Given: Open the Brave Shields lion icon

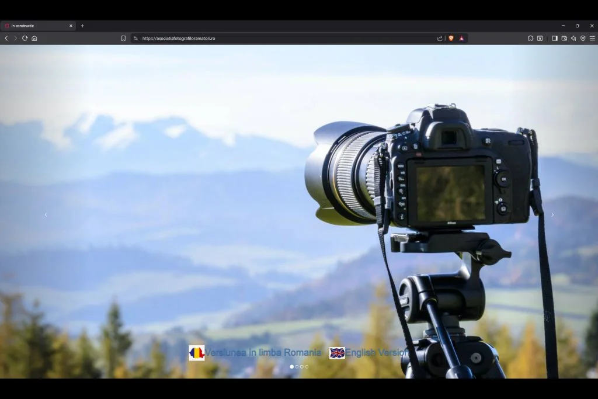Looking at the screenshot, I should click(x=451, y=39).
